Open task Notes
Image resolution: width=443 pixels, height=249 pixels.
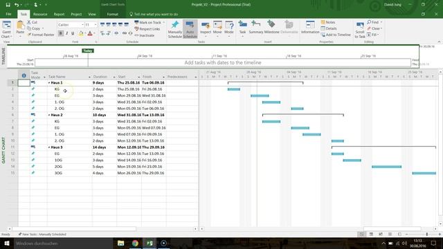click(x=328, y=22)
